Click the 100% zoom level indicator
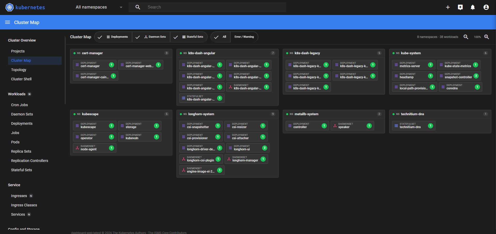Image resolution: width=496 pixels, height=234 pixels. click(x=477, y=37)
